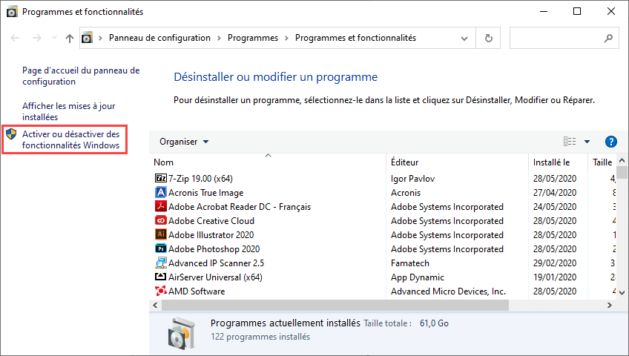Open the blue help question mark icon

(611, 142)
